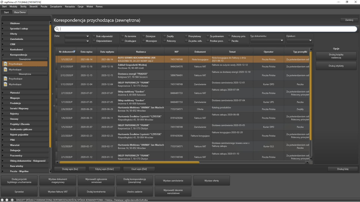Enable the Za pobraniem checkbox
Image resolution: width=360 pixels, height=202 pixels.
pos(208,36)
